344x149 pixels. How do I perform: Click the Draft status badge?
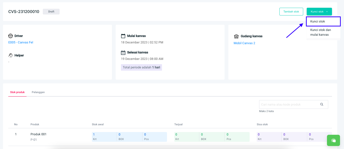coord(51,12)
